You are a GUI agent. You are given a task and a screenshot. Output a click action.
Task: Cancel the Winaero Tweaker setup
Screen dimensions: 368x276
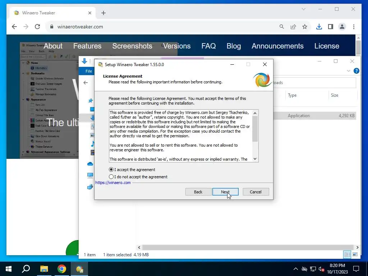(256, 192)
